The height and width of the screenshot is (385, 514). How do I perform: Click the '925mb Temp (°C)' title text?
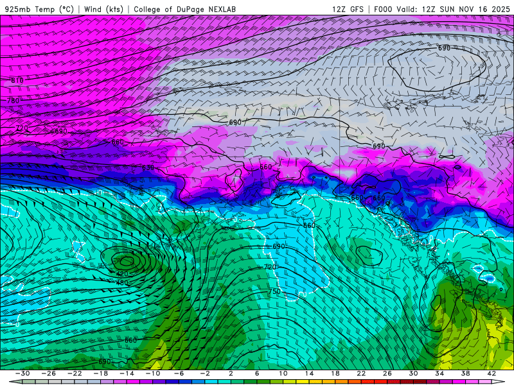pyautogui.click(x=40, y=9)
